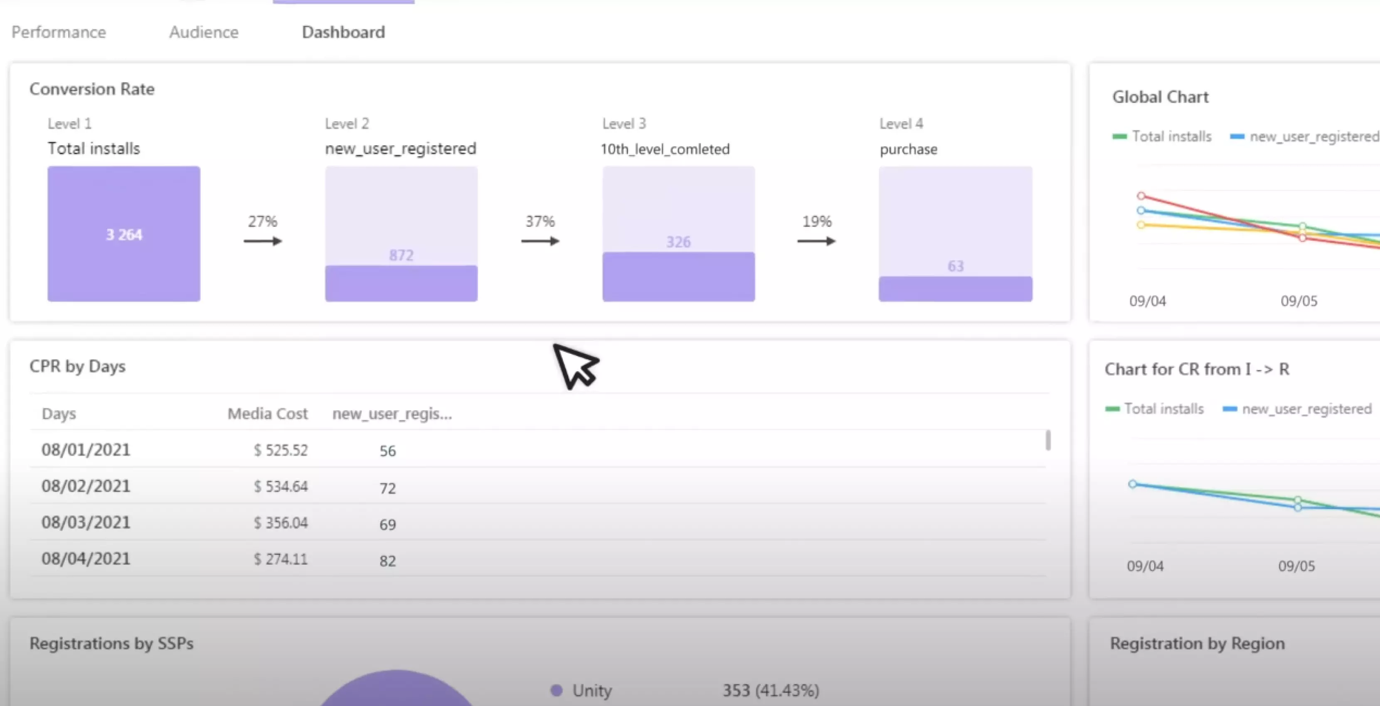The width and height of the screenshot is (1380, 706).
Task: Click the 27% conversion arrow
Action: 263,241
